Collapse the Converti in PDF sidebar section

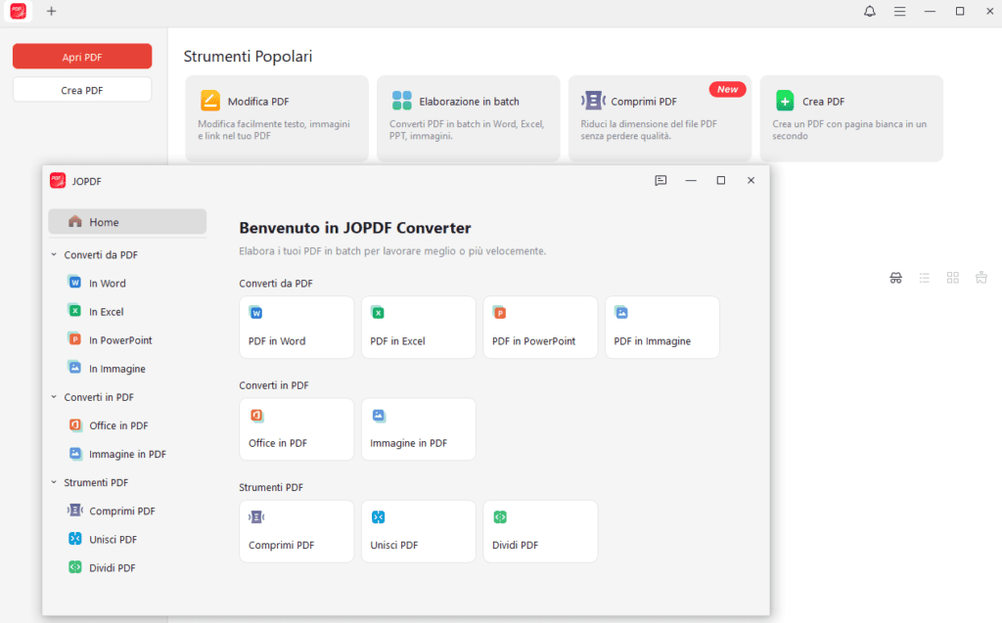54,397
